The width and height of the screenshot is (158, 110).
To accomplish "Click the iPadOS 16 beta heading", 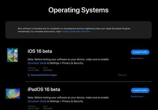I will [47, 89].
